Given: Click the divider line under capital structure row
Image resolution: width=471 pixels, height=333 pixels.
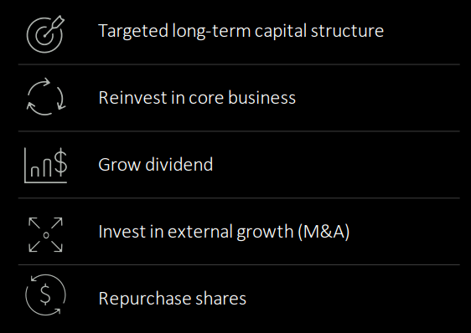Looking at the screenshot, I should (239, 64).
